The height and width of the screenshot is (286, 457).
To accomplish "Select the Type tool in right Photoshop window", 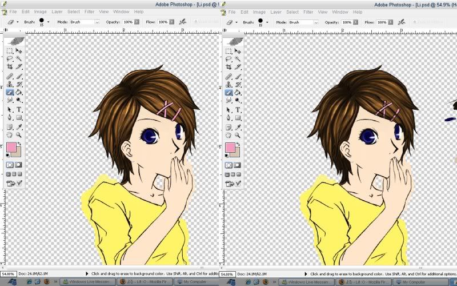I will (x=238, y=110).
